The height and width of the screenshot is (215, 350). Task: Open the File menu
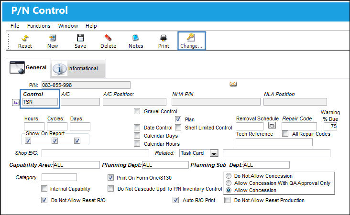click(15, 26)
